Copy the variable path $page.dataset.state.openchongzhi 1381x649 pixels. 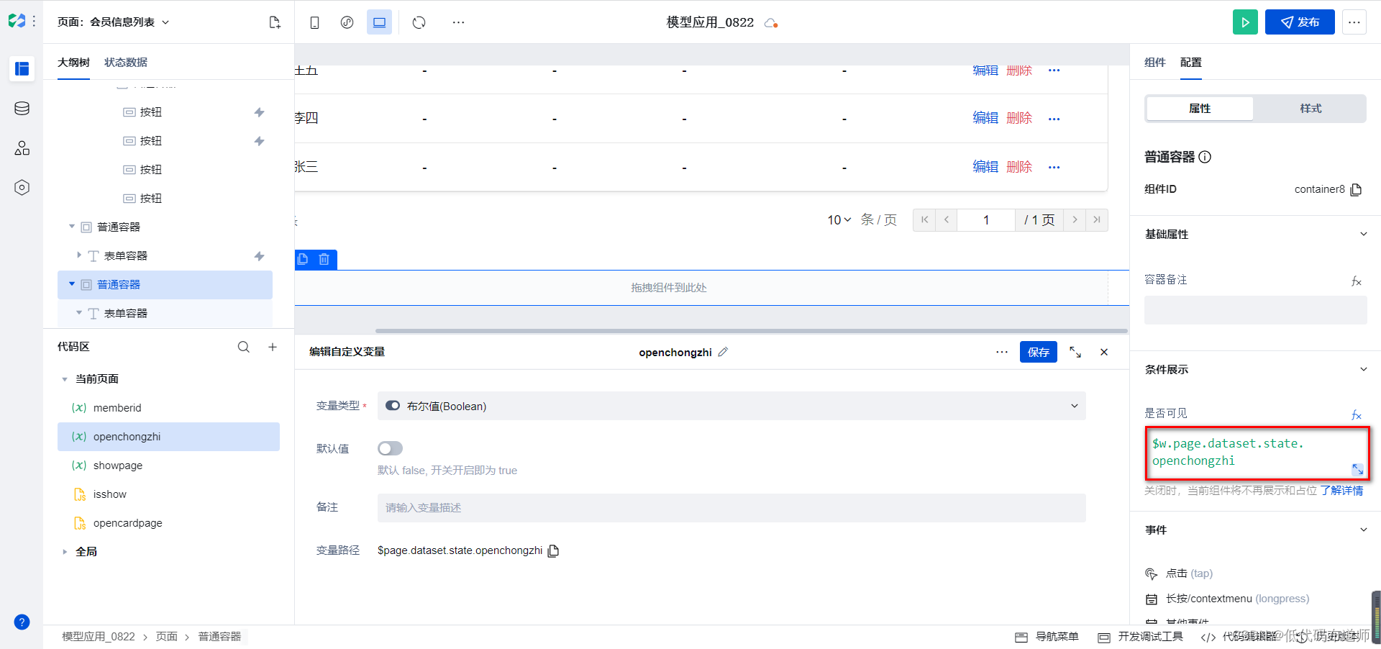coord(553,550)
